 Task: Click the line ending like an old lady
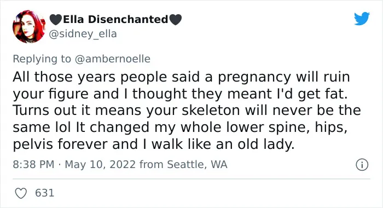[x=154, y=145]
